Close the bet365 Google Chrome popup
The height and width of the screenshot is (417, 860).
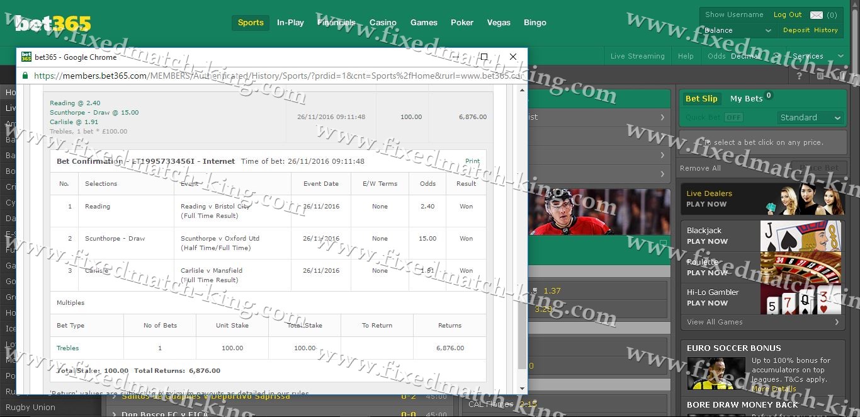pyautogui.click(x=512, y=57)
